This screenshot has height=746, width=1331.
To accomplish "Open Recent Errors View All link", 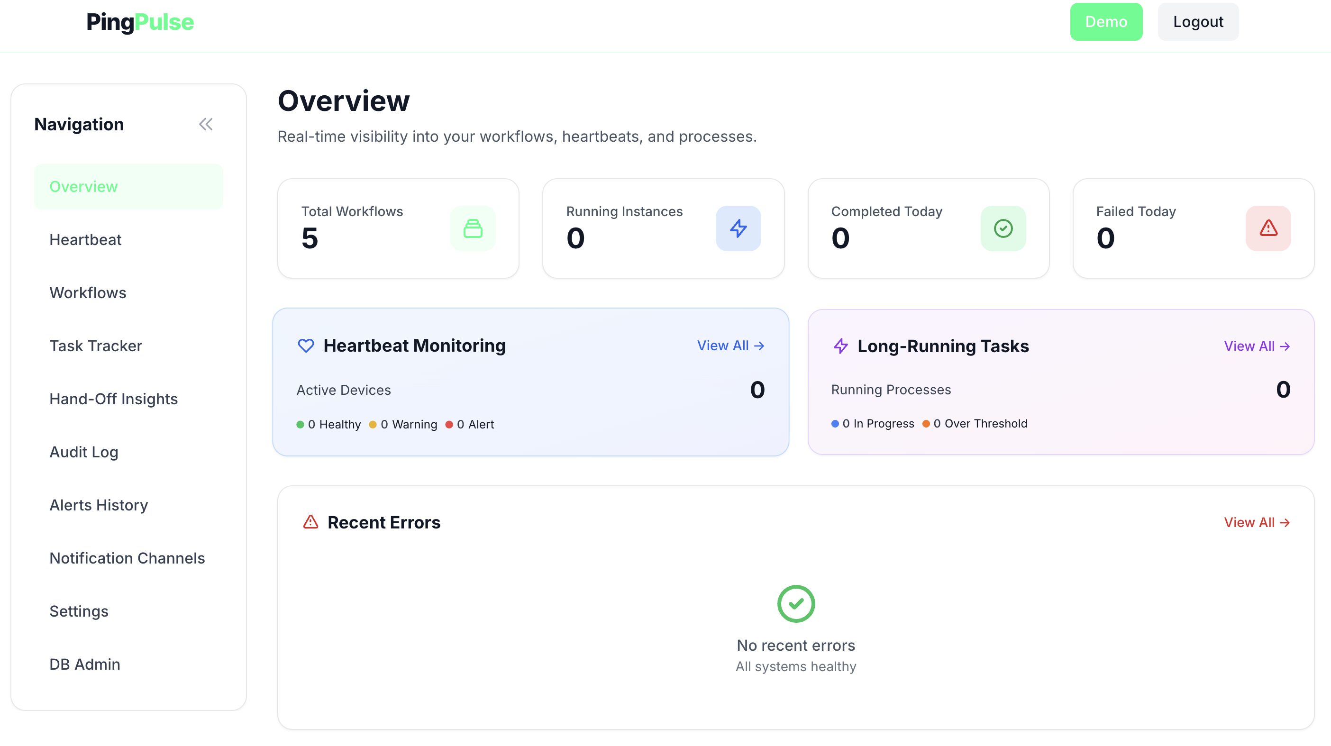I will point(1257,522).
